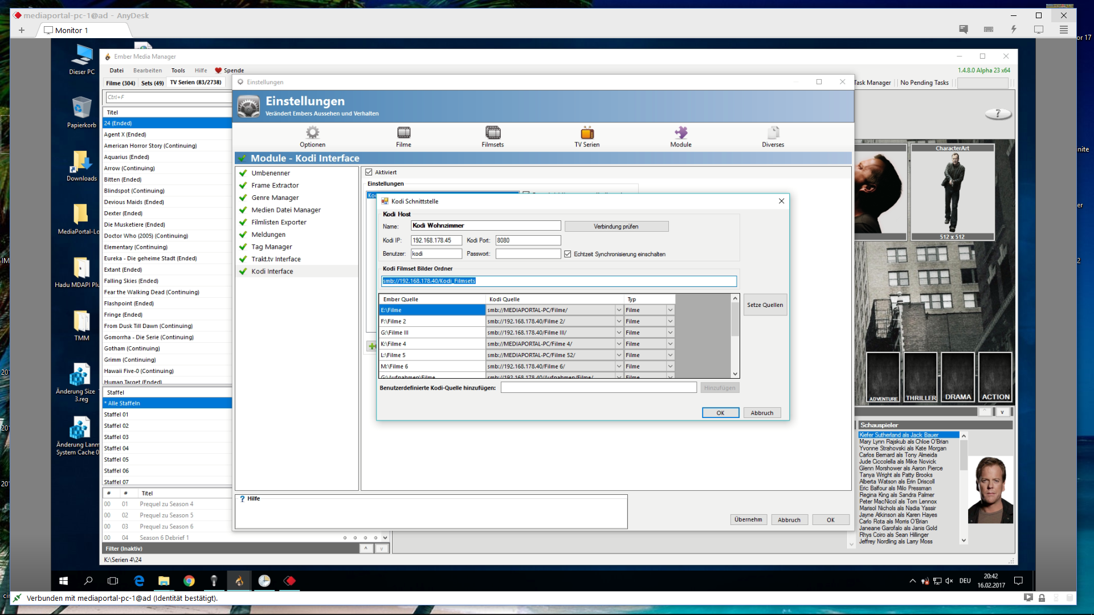Viewport: 1094px width, 615px height.
Task: Open the Diverses settings section
Action: click(x=773, y=137)
